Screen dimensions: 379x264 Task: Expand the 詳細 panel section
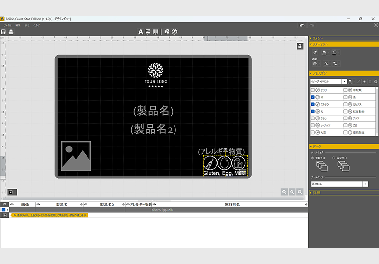[317, 193]
